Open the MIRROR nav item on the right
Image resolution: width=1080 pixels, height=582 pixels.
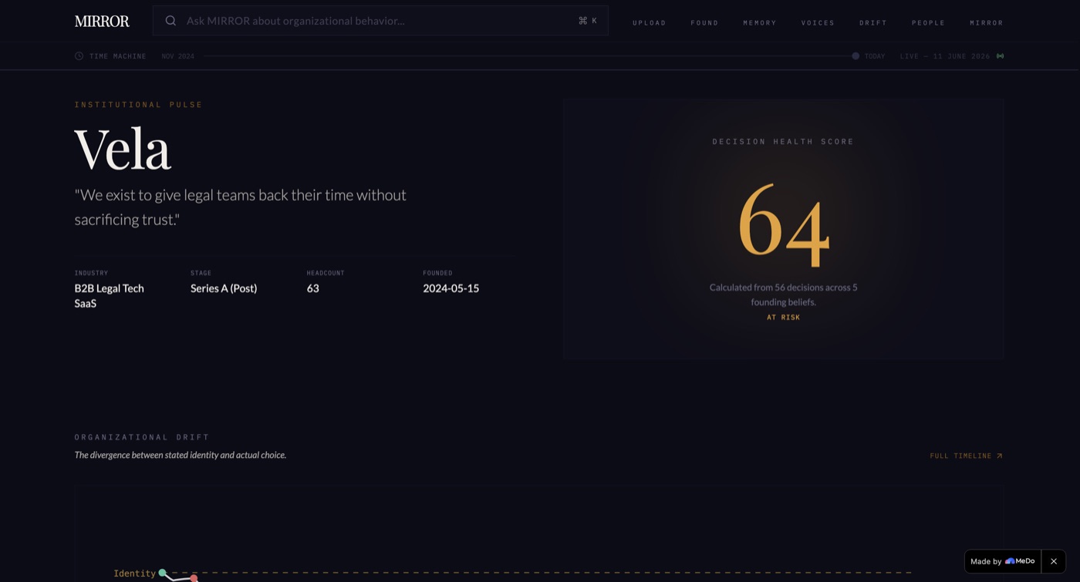coord(987,23)
